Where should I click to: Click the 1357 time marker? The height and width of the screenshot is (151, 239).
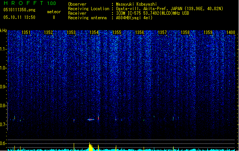(x=162, y=32)
